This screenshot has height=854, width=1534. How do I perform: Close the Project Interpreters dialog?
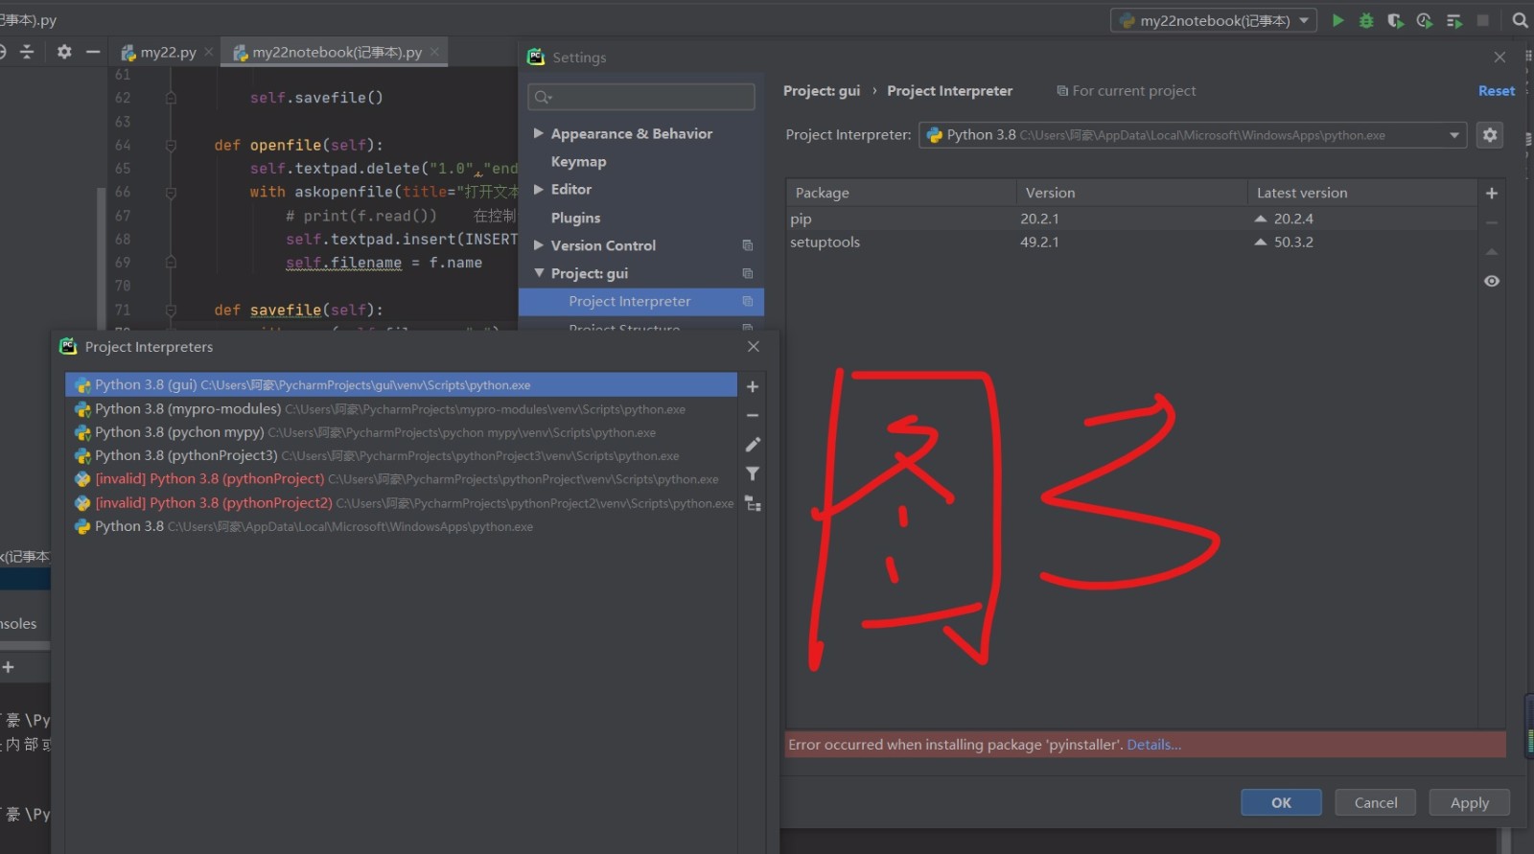click(754, 346)
